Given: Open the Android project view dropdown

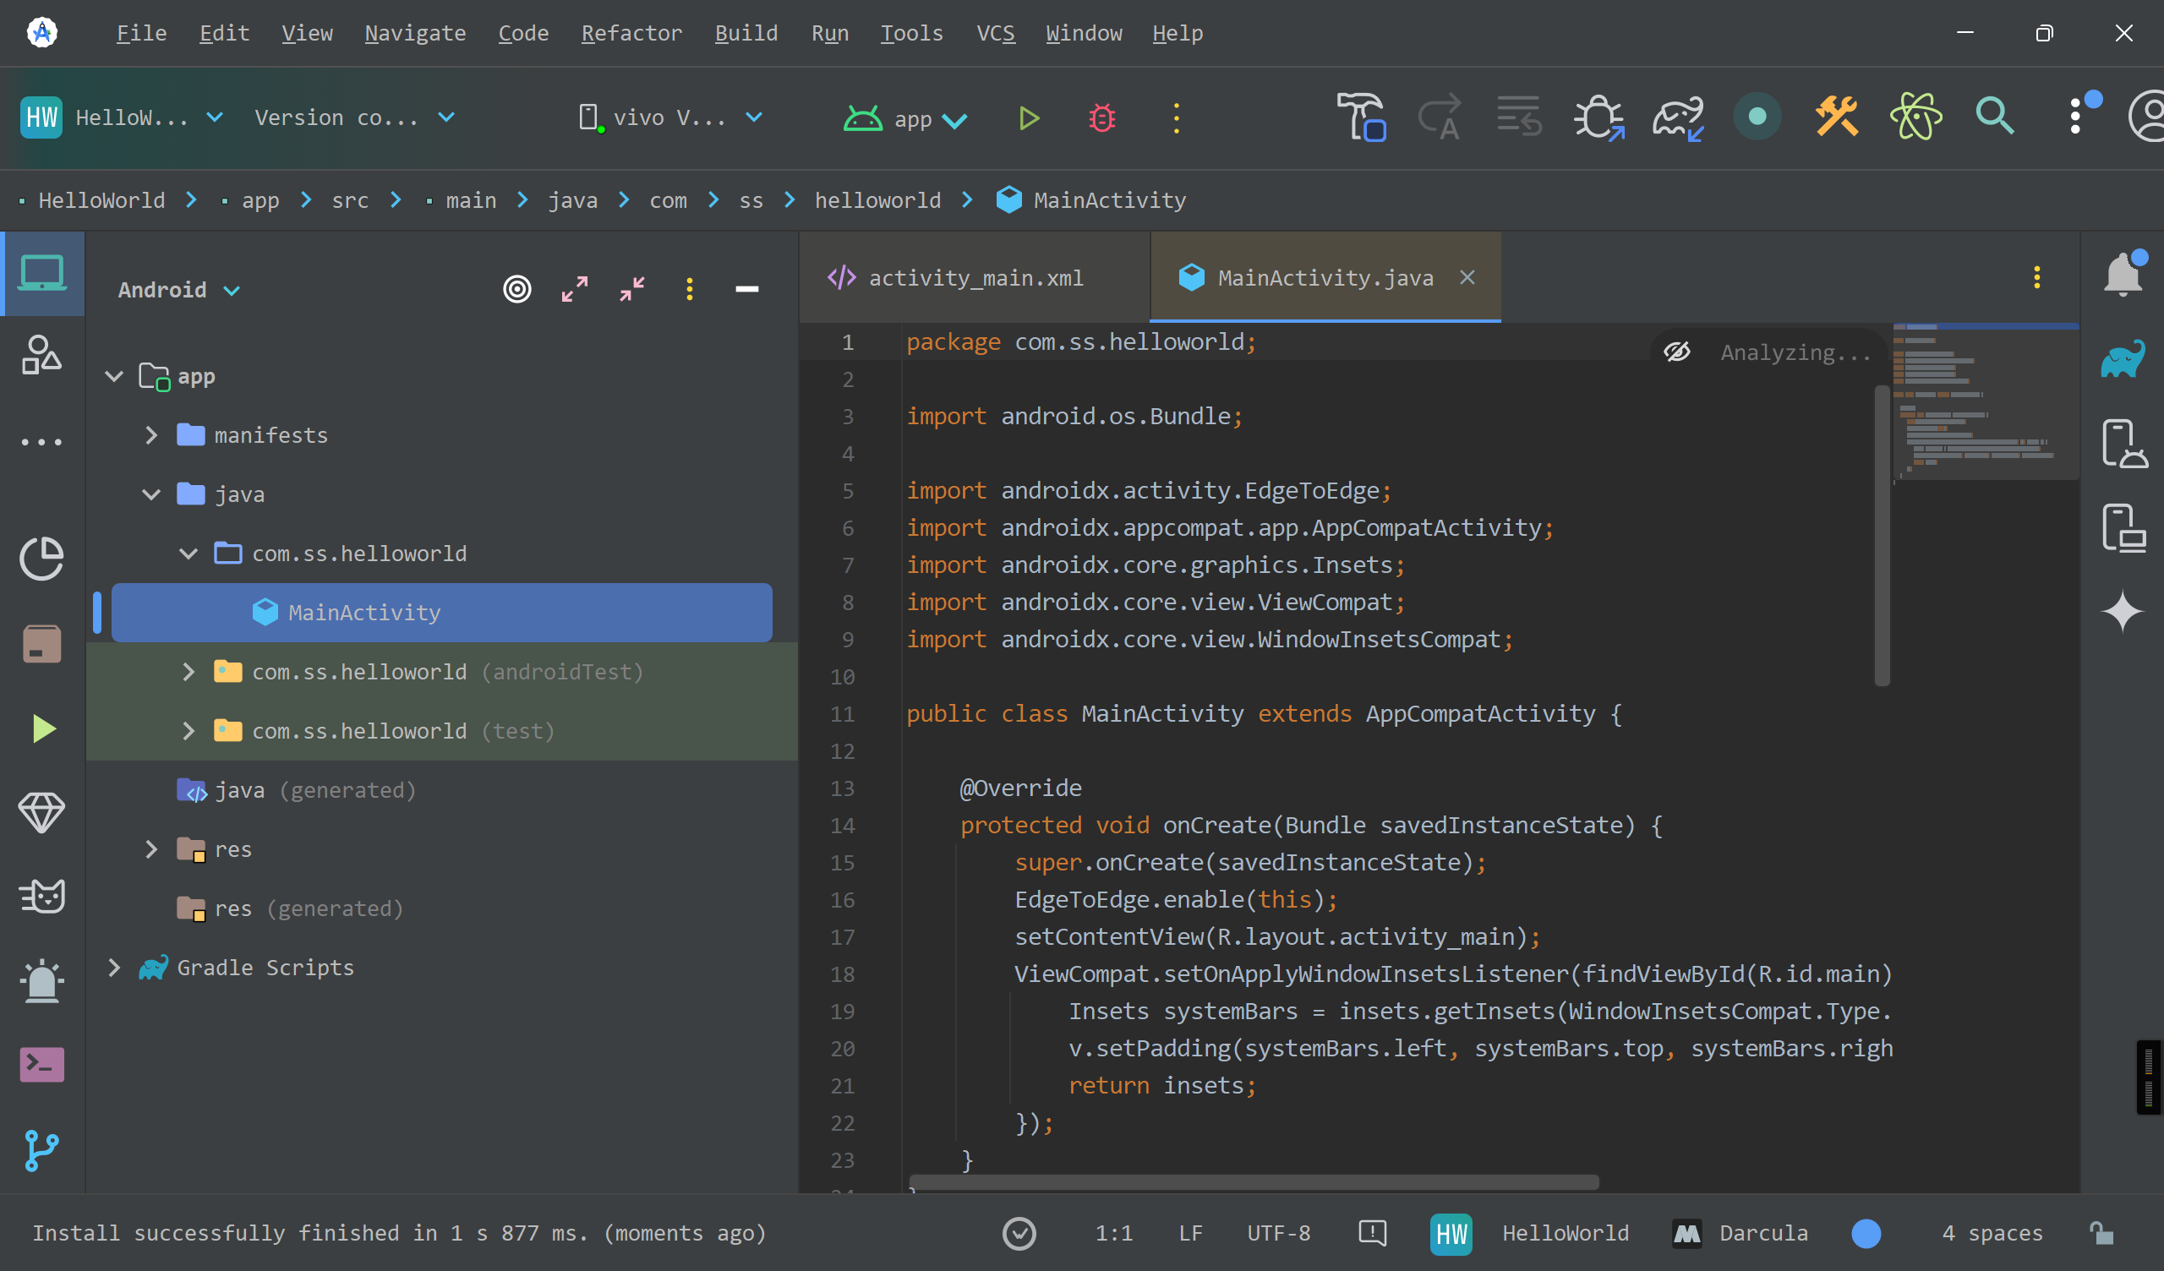Looking at the screenshot, I should pos(178,290).
